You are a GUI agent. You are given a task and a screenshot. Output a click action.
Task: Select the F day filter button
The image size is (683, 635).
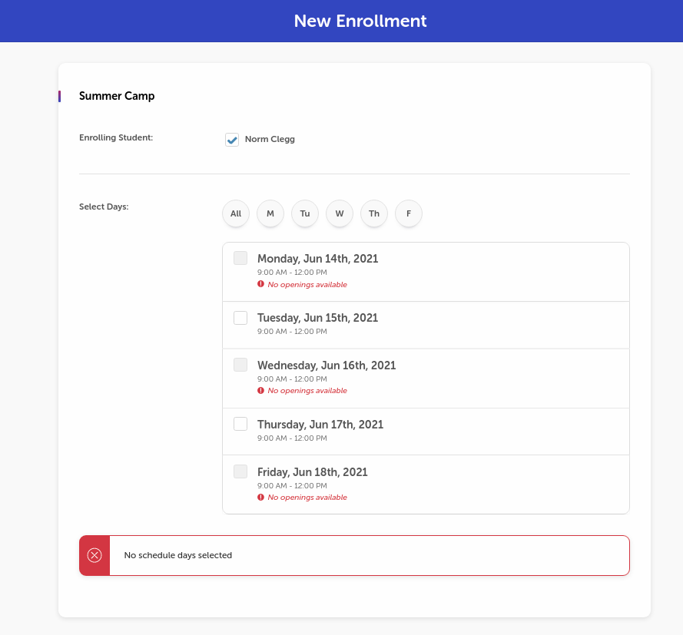pyautogui.click(x=409, y=213)
